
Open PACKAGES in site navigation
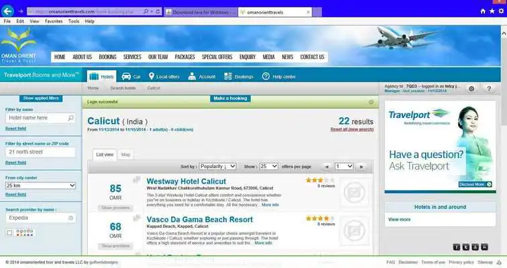(184, 57)
